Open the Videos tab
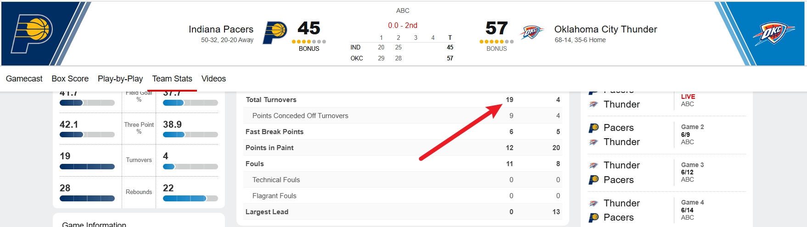Viewport: 807px width, 227px height. click(213, 79)
